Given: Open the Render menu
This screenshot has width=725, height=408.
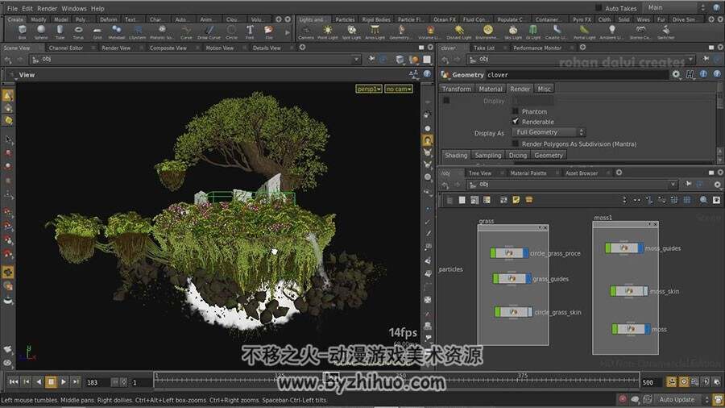Looking at the screenshot, I should coord(48,8).
